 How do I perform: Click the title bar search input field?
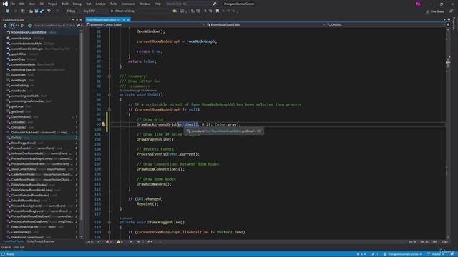189,4
